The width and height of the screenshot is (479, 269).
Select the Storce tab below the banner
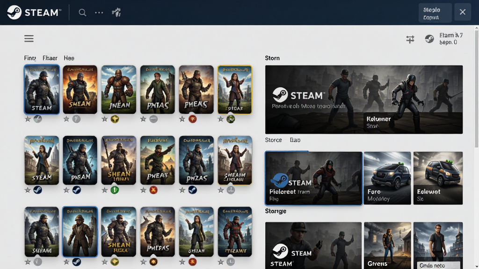point(273,140)
